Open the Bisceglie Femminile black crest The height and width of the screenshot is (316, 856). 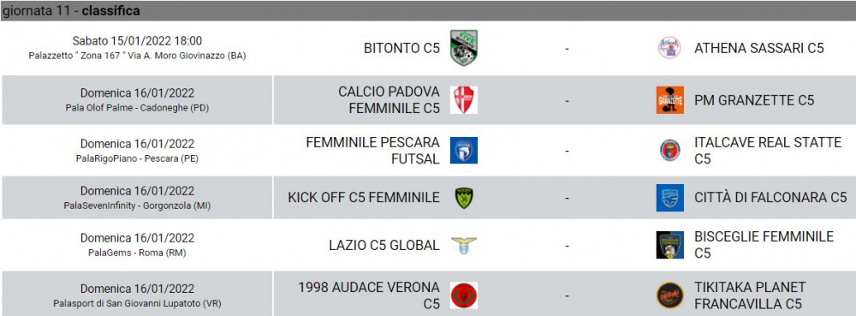[x=670, y=245]
